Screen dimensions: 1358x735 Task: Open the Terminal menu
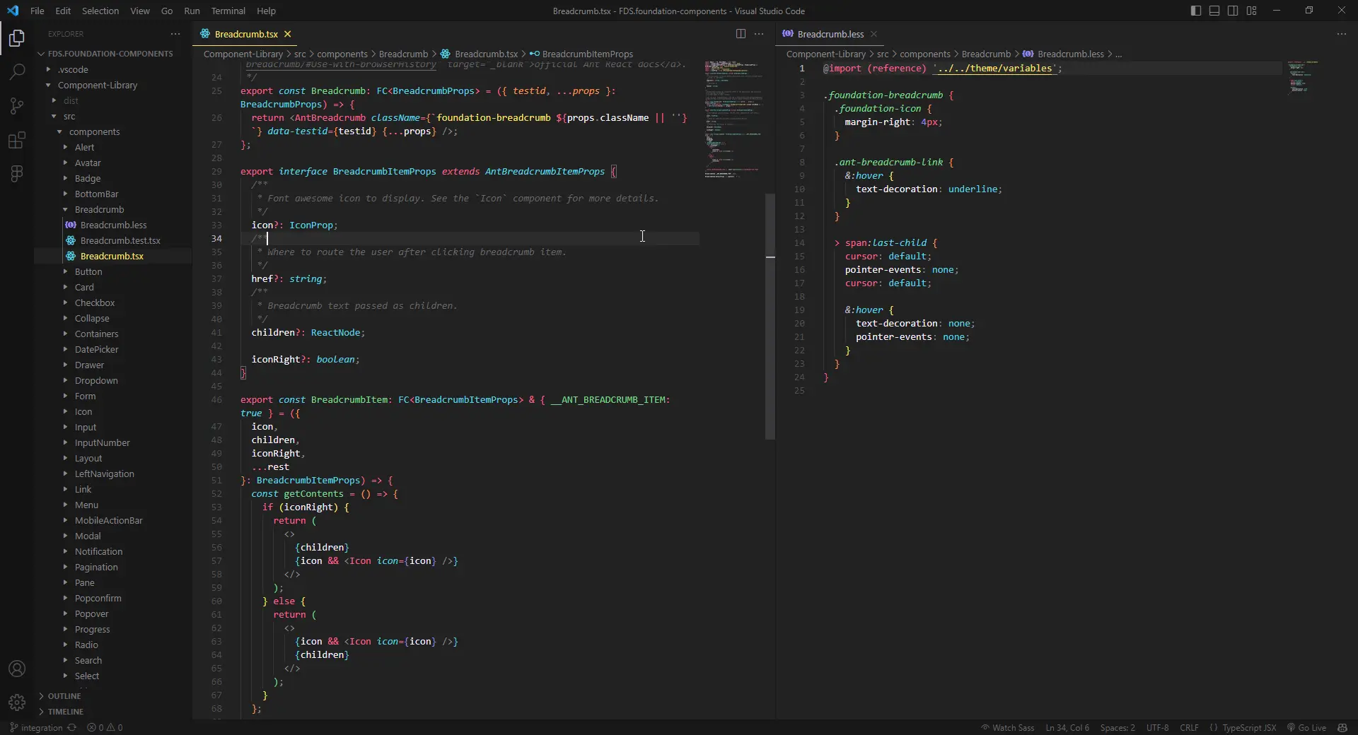[x=228, y=11]
